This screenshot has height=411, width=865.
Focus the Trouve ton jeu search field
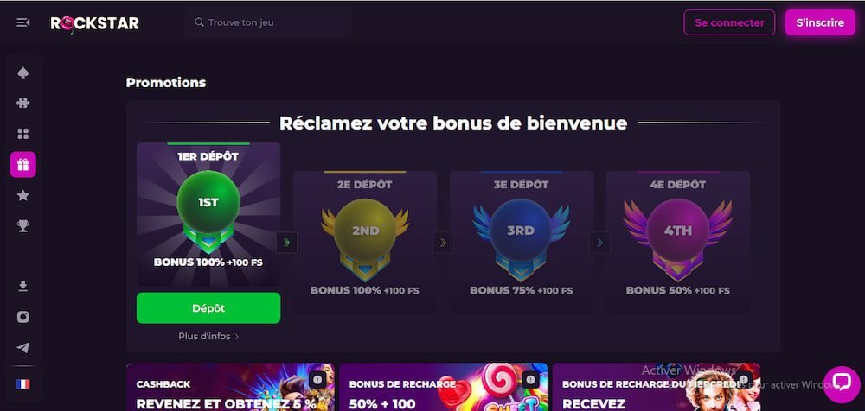pos(269,22)
